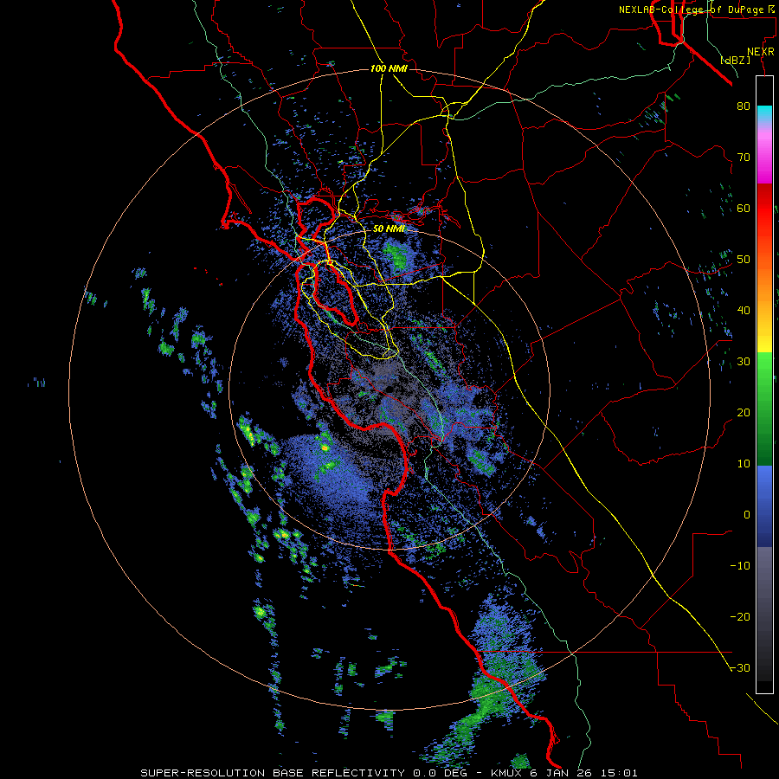This screenshot has width=779, height=779.
Task: Select the 50 value on dBZ scale
Action: [x=744, y=260]
